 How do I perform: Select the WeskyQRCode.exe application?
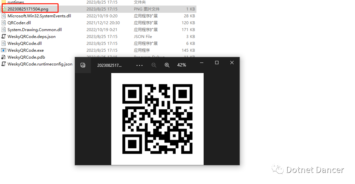(x=26, y=50)
